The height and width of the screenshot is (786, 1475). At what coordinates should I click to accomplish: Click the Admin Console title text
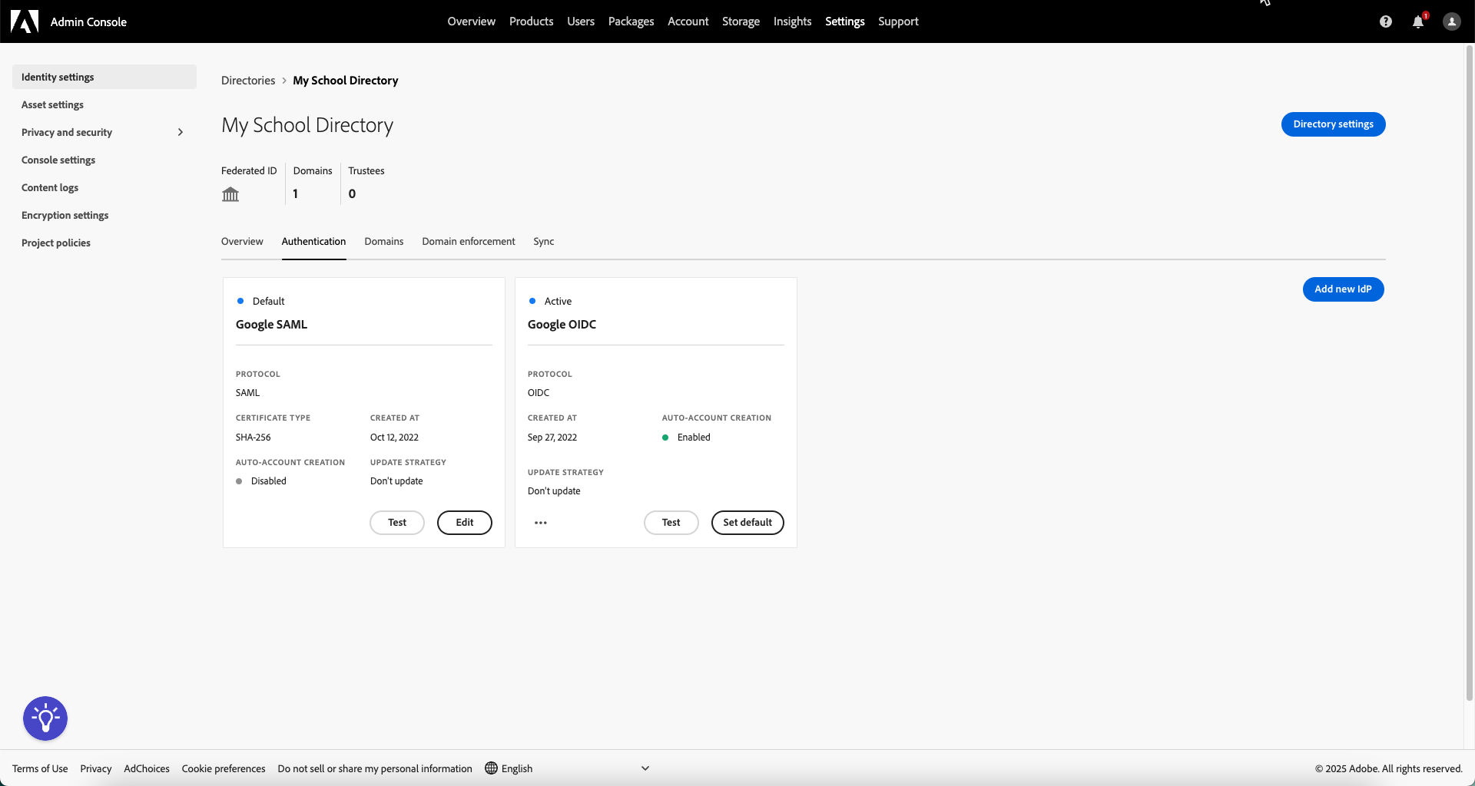(88, 21)
